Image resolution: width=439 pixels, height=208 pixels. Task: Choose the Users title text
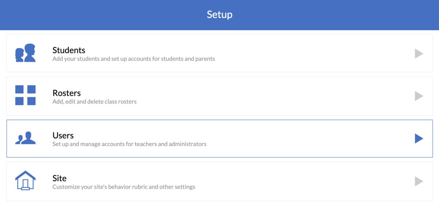63,135
